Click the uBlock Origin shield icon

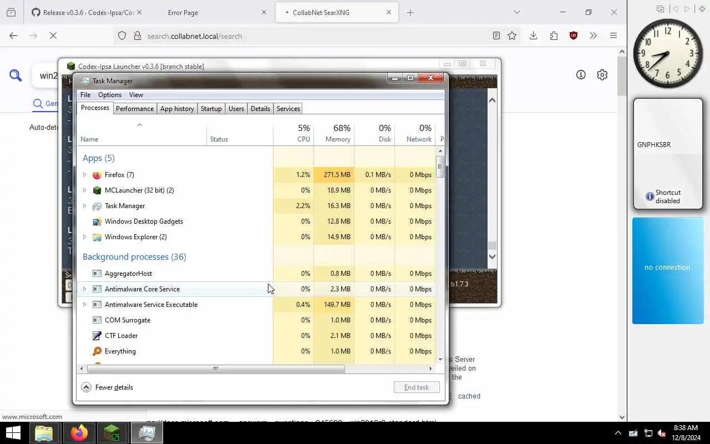click(574, 36)
